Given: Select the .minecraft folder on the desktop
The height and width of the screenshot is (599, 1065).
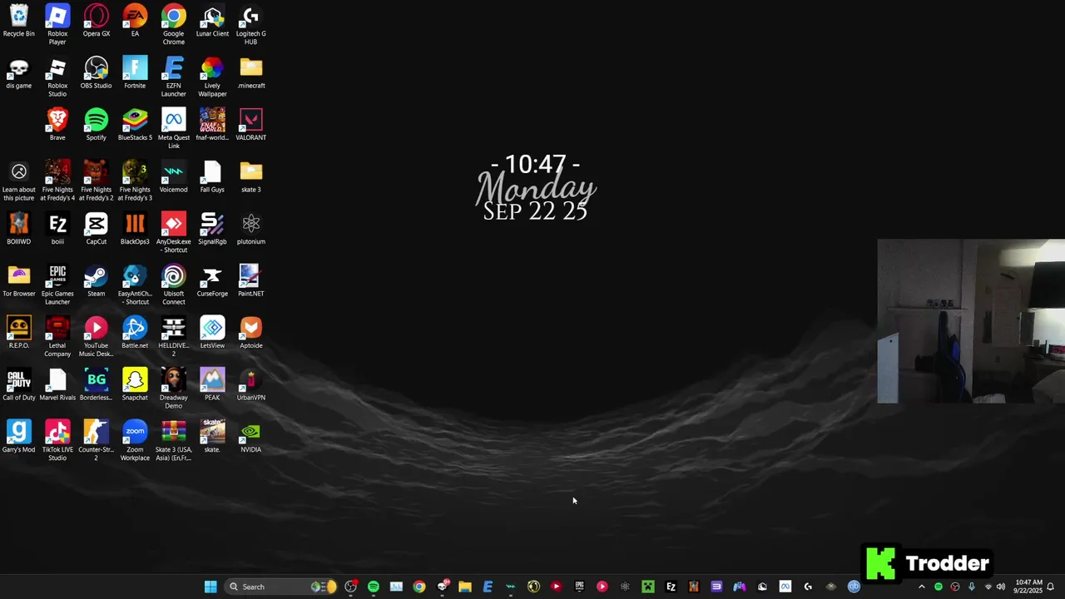Looking at the screenshot, I should coord(250,73).
